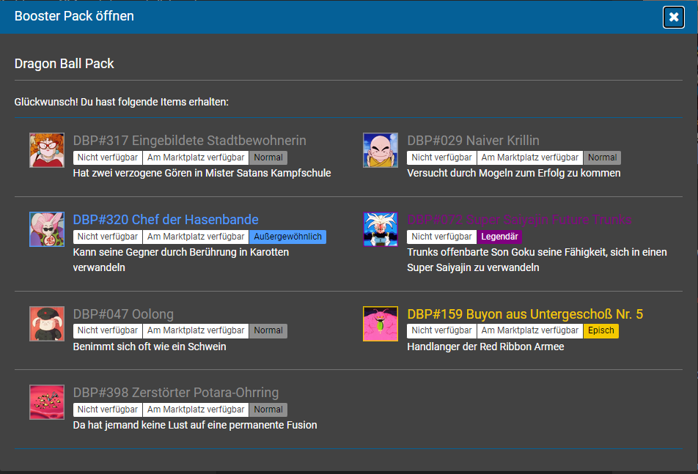Click the Naiver Krillin card image
The width and height of the screenshot is (698, 474).
[x=381, y=150]
